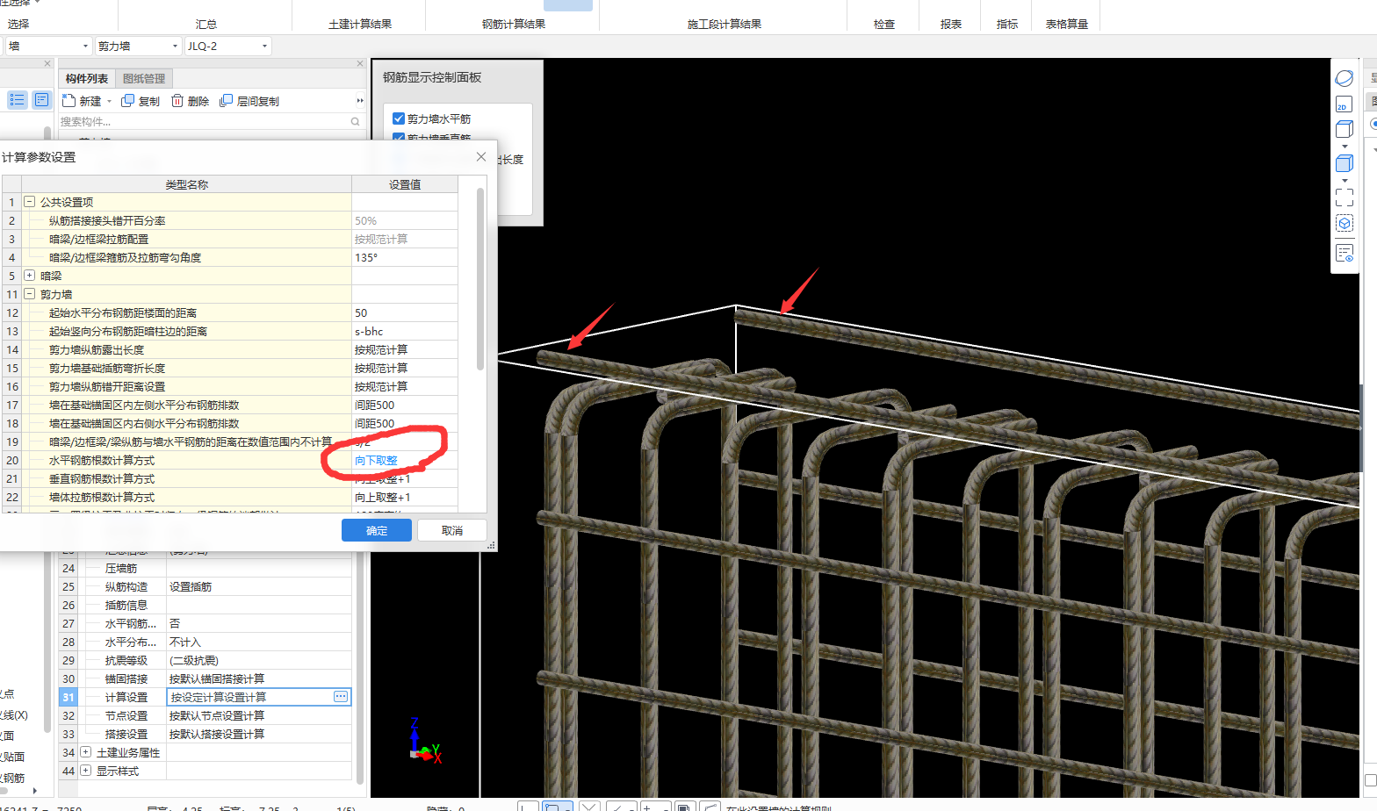Toggle 剪力墙水平筋 checkbox
1377x811 pixels.
point(399,118)
